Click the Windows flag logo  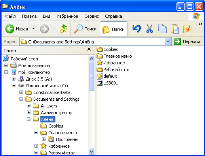196,16
